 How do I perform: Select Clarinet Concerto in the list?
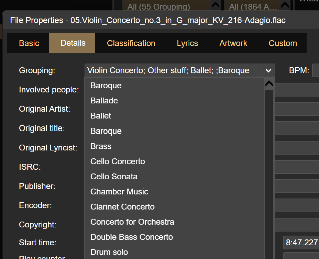(x=122, y=207)
